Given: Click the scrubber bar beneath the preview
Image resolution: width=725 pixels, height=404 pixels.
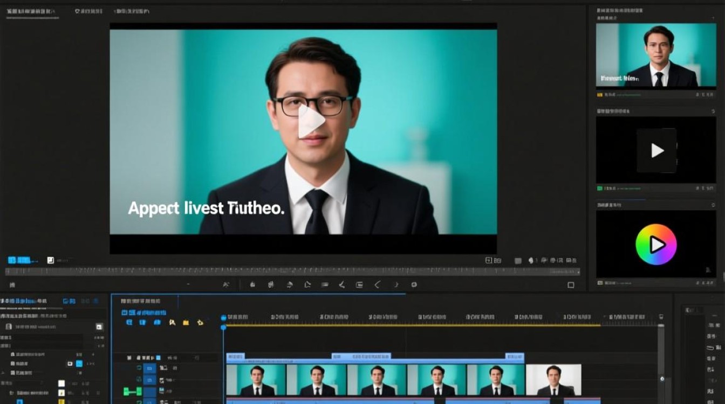Looking at the screenshot, I should pos(292,272).
